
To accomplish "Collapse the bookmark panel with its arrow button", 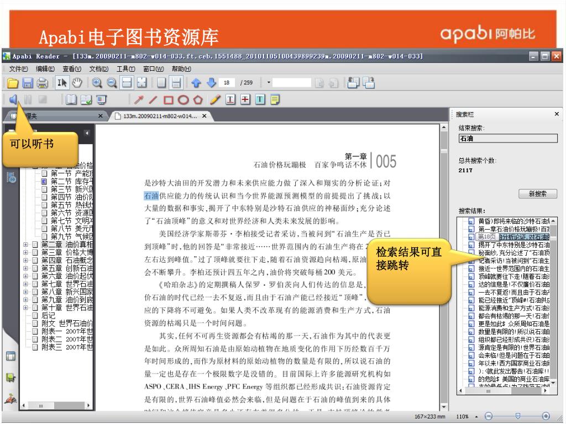I will pyautogui.click(x=87, y=133).
